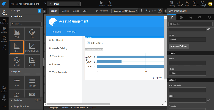Switch to the Markup tab
Screen dimensions: 214x110
click(65, 11)
